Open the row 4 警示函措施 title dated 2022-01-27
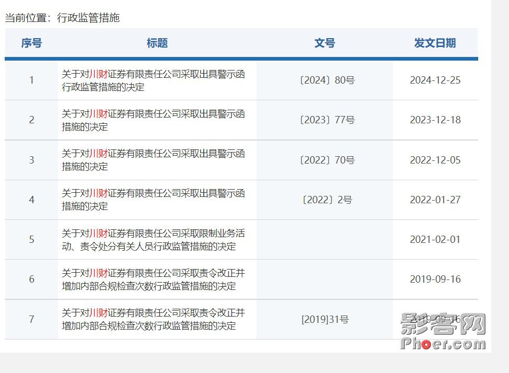This screenshot has height=373, width=509. click(153, 200)
